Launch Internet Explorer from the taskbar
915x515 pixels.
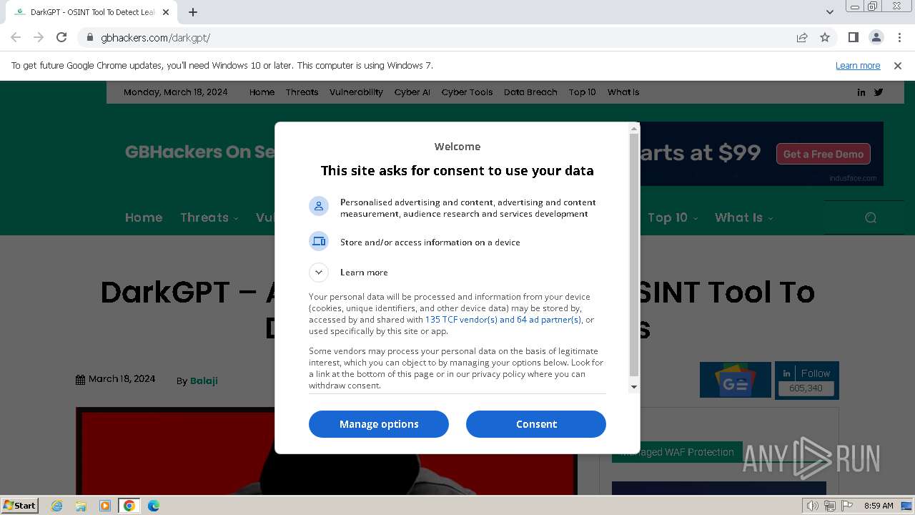pos(57,506)
